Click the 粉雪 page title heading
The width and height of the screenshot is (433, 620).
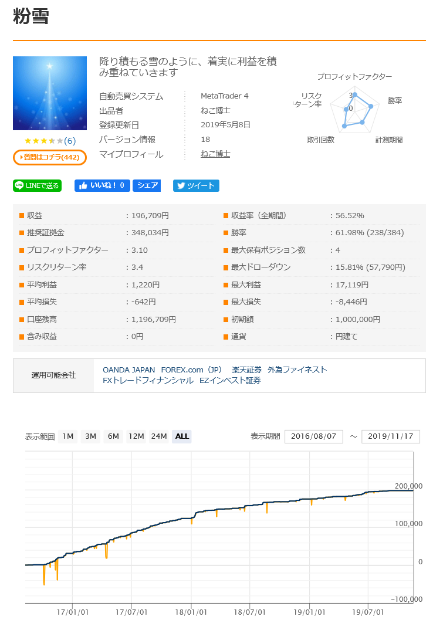pos(31,16)
